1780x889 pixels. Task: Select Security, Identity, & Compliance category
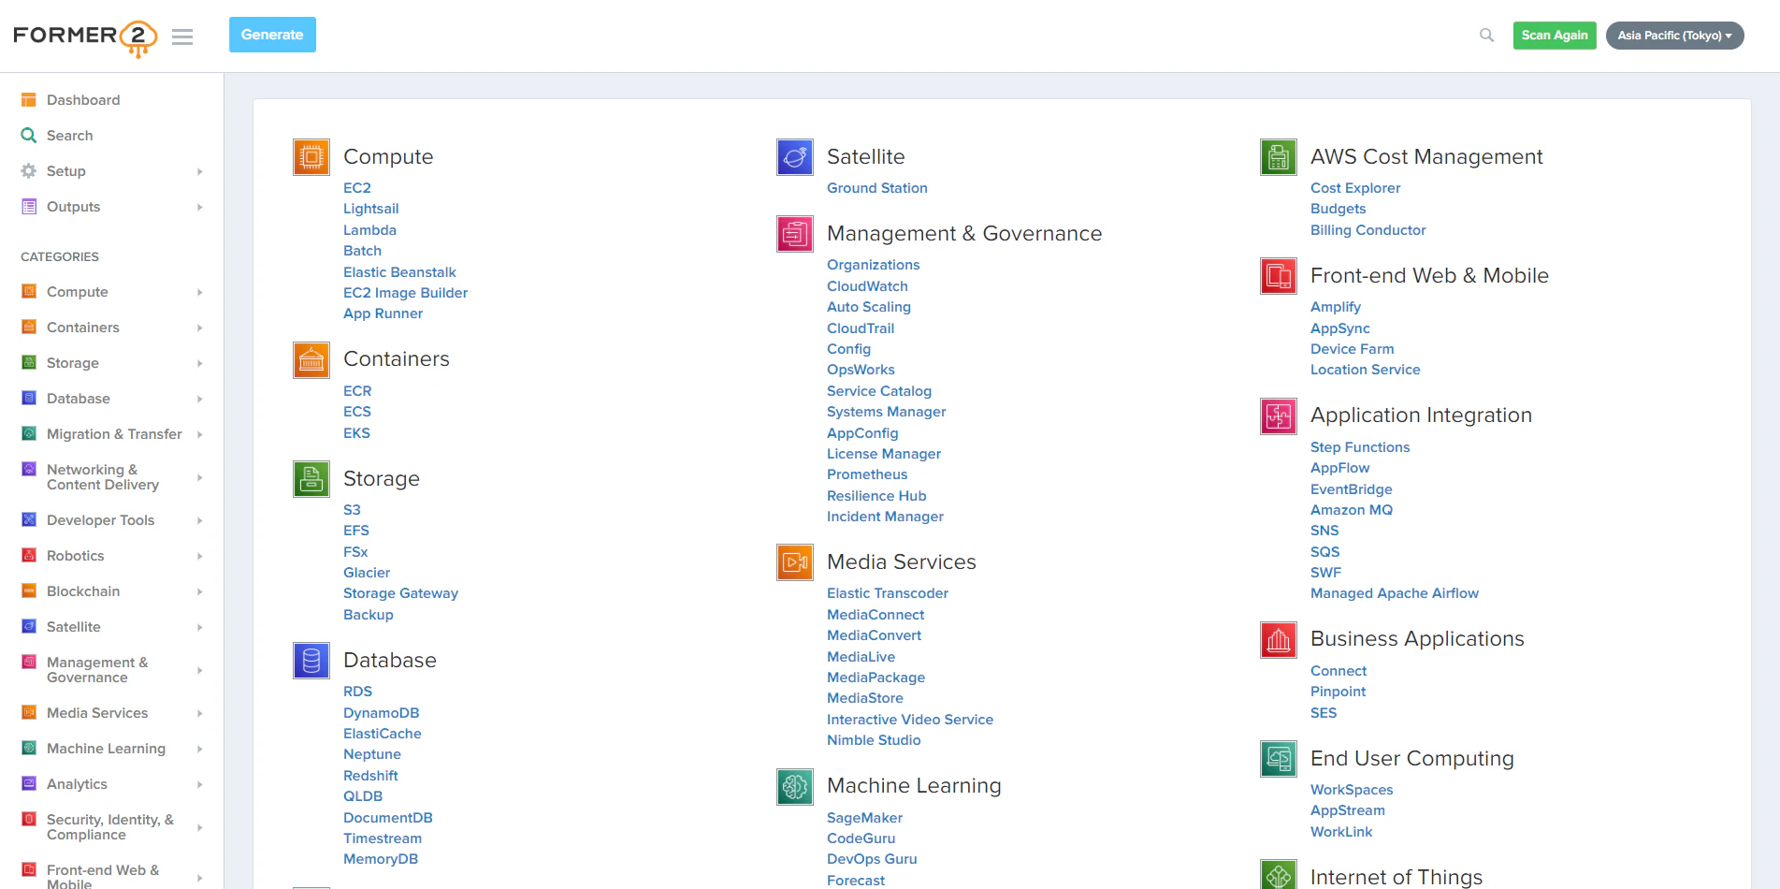(x=110, y=827)
